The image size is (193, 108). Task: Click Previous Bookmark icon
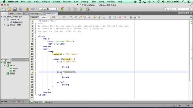tap(95, 17)
